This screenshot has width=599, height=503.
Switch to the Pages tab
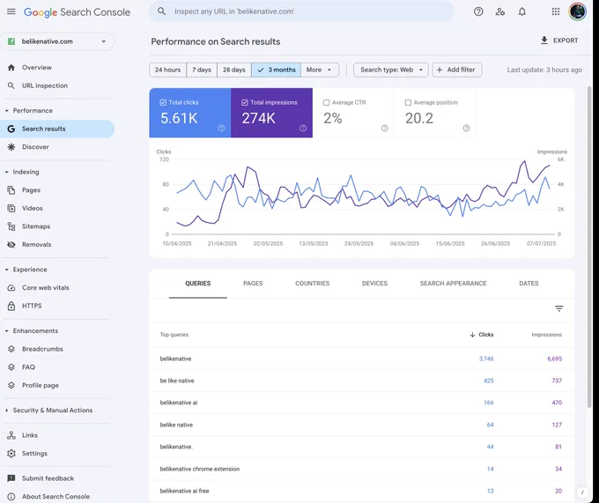coord(253,284)
